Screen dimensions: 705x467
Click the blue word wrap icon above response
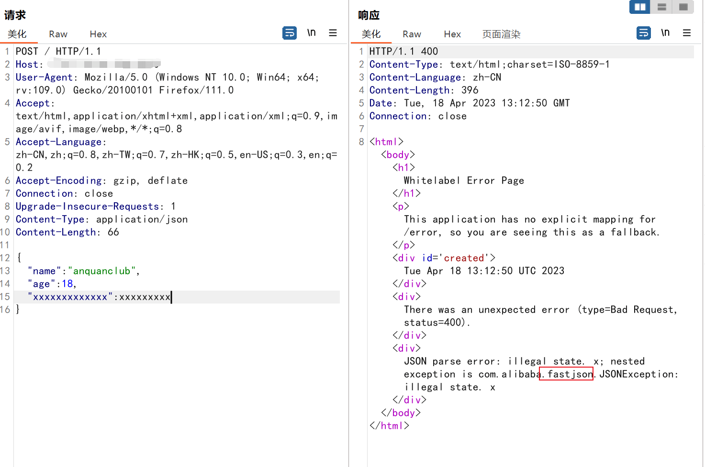[x=644, y=33]
